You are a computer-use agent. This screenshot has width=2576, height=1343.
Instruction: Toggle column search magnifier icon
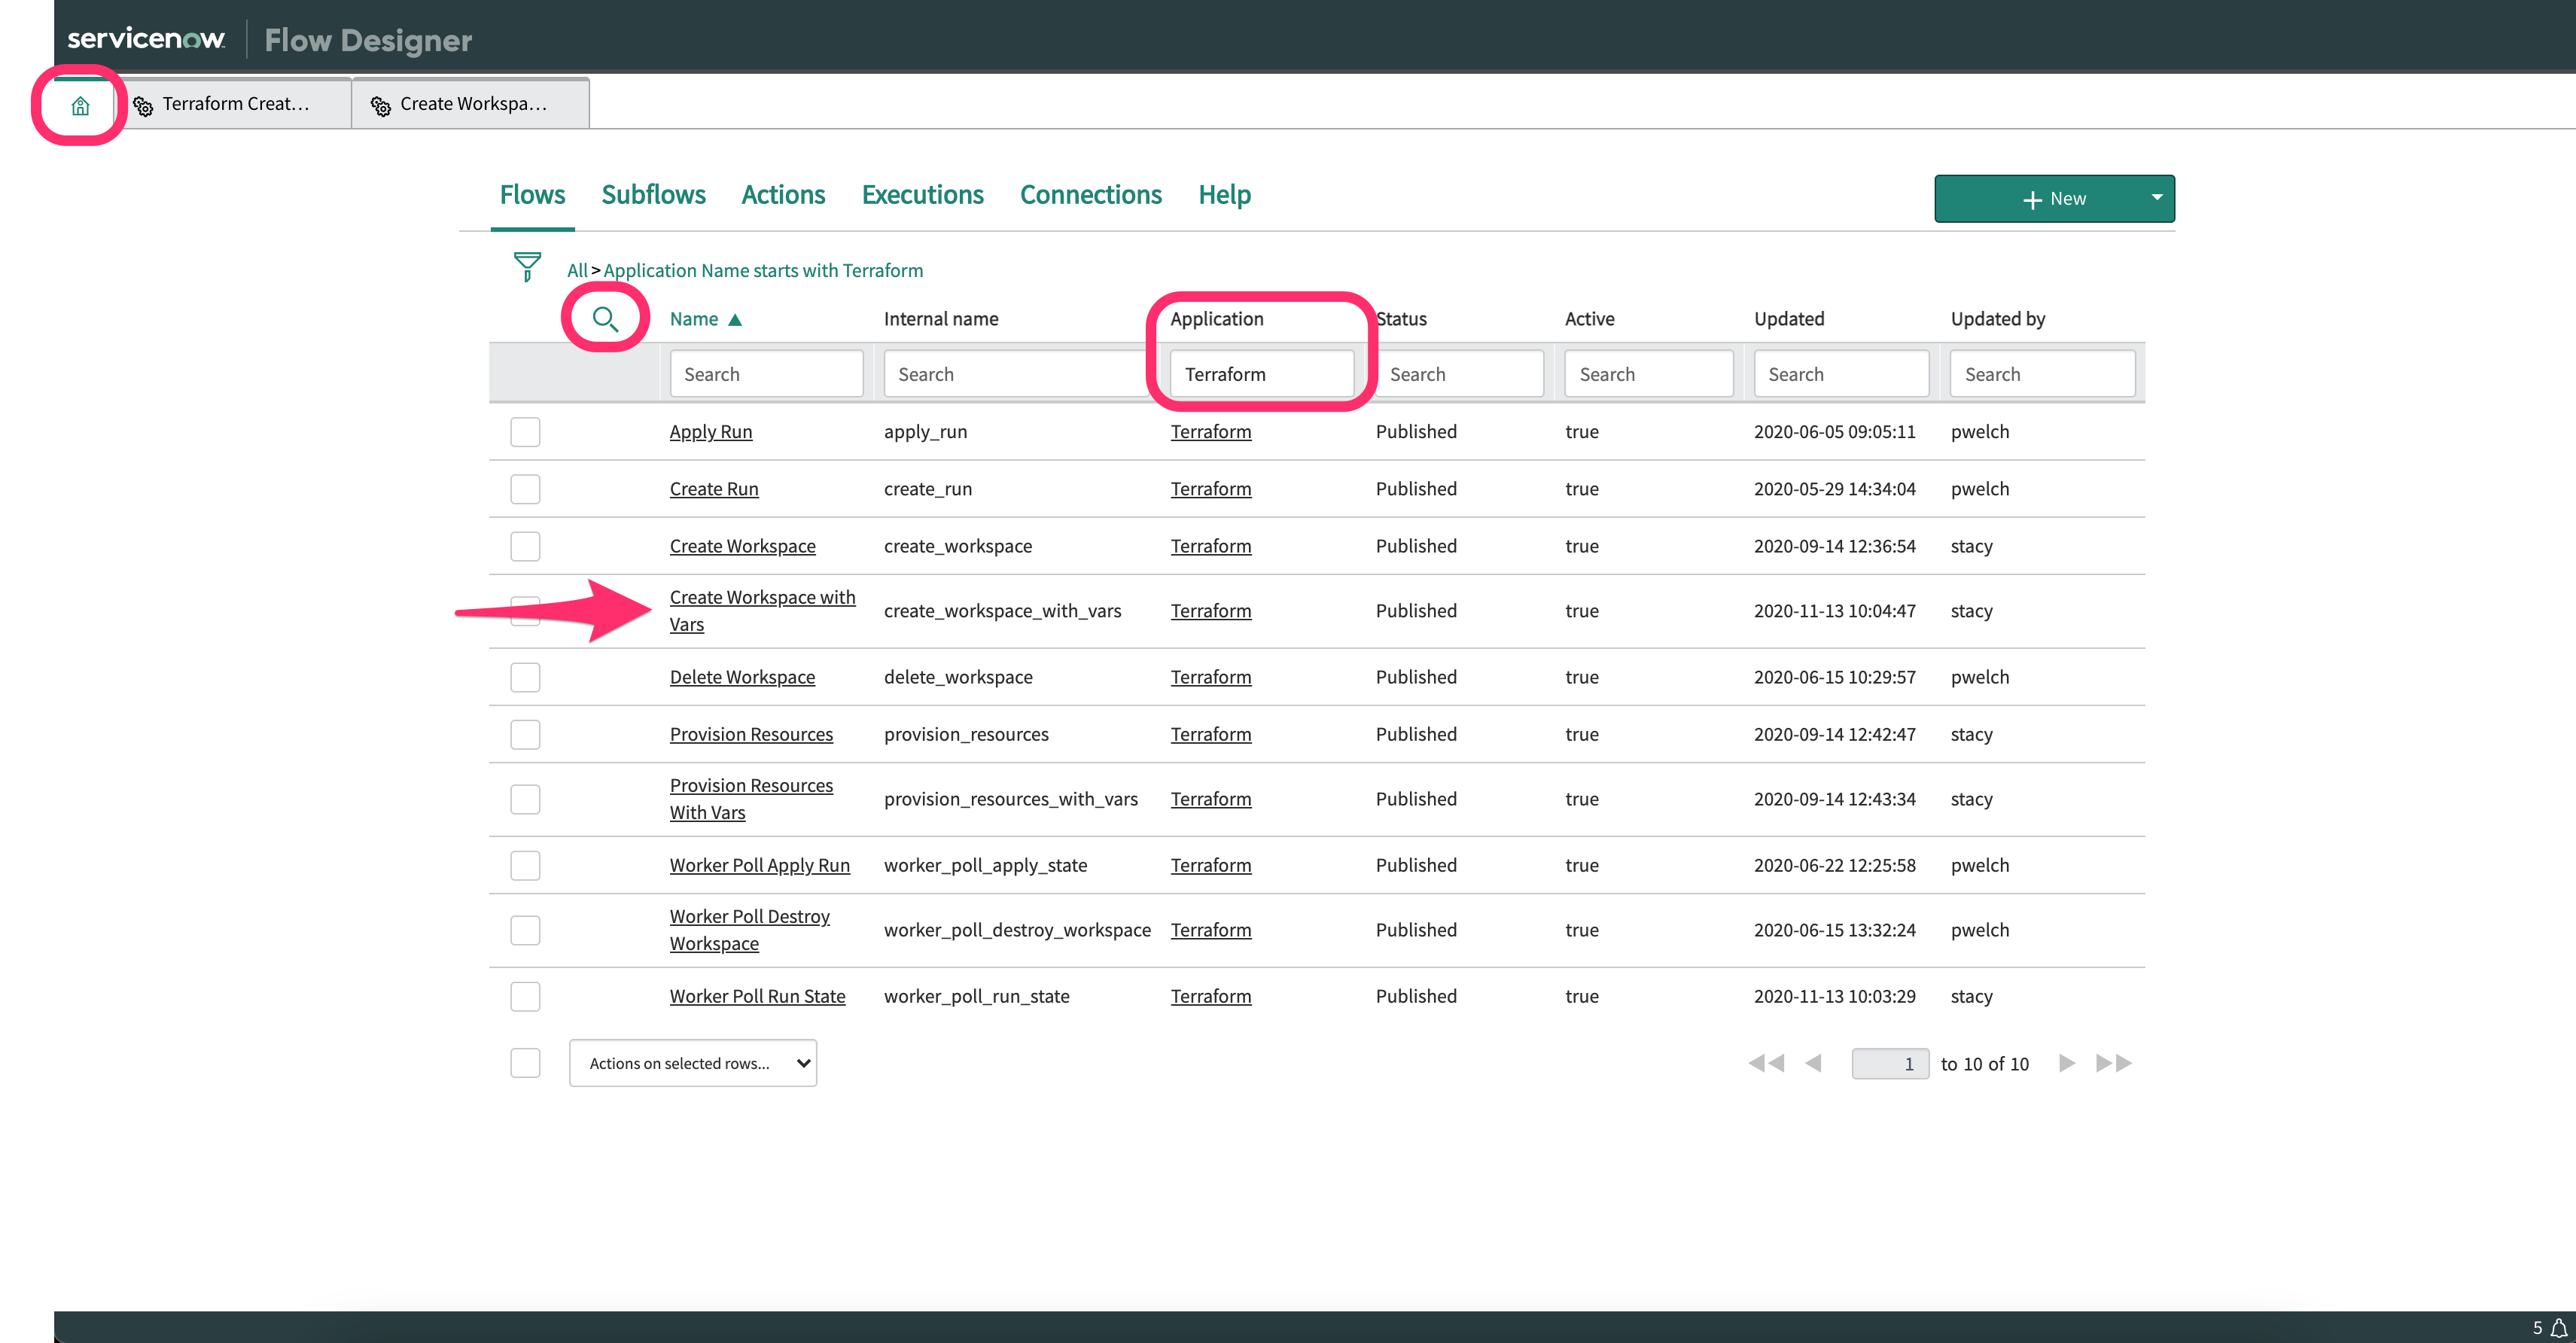[605, 319]
